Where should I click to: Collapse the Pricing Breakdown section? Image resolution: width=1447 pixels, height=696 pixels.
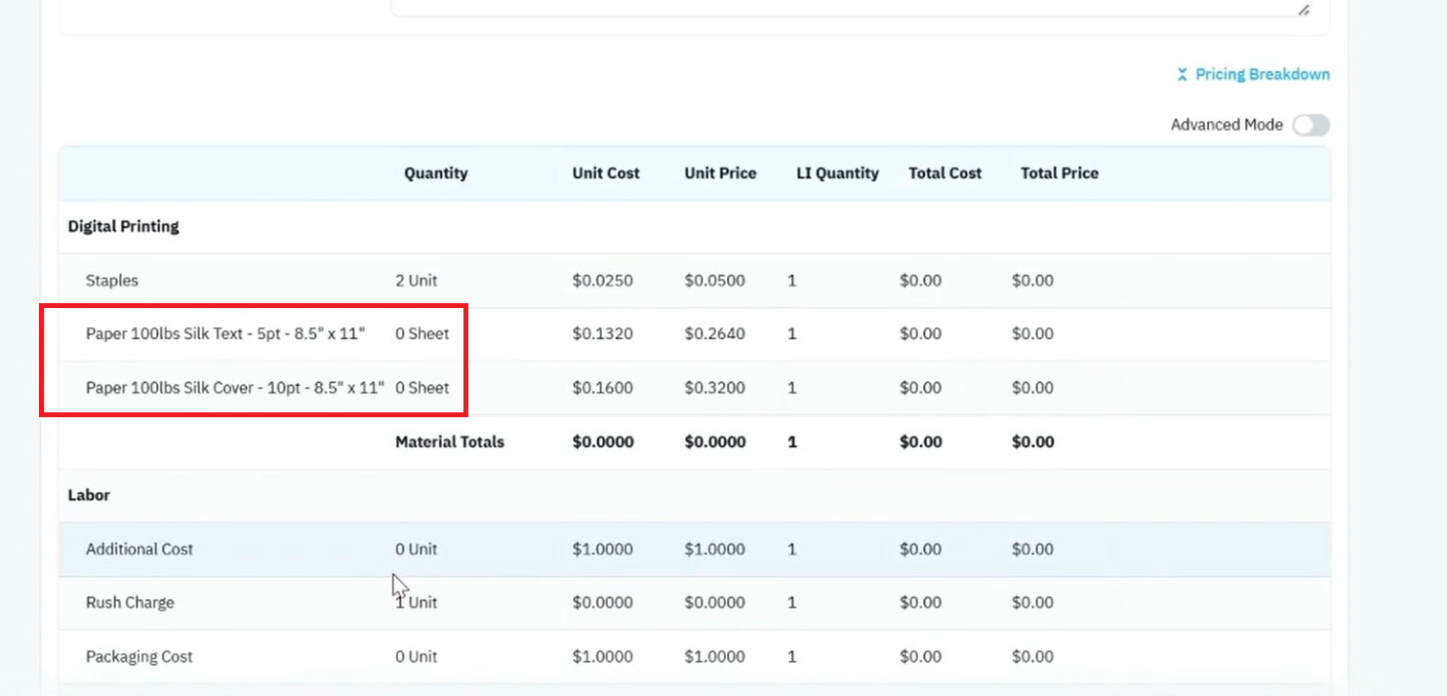pyautogui.click(x=1253, y=74)
